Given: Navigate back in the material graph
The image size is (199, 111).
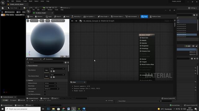Looking at the screenshot, I should point(72,21).
